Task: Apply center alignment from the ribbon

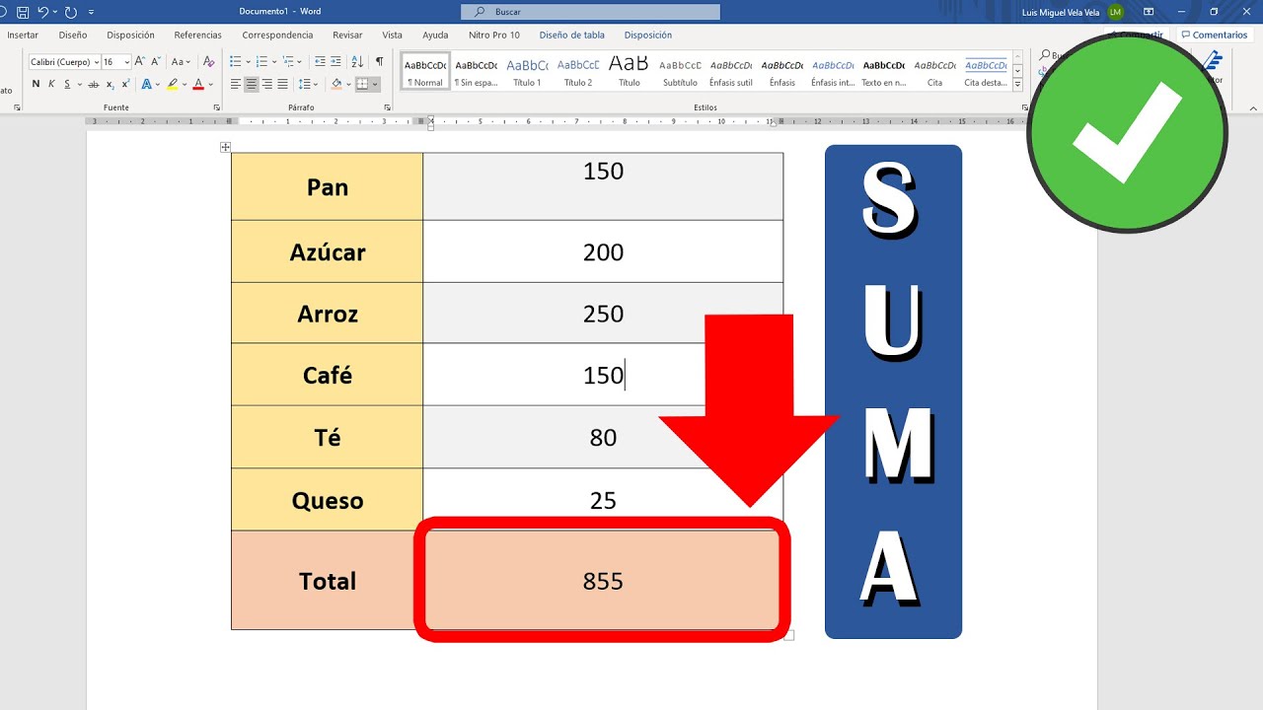Action: (x=251, y=84)
